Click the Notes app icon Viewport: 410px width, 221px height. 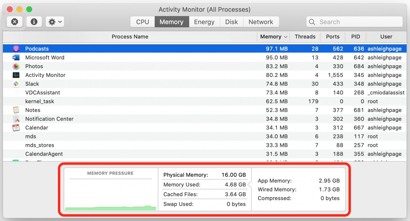16,110
